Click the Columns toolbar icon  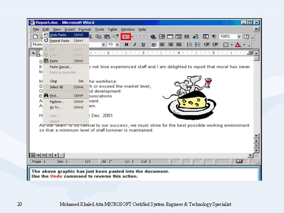[187, 37]
